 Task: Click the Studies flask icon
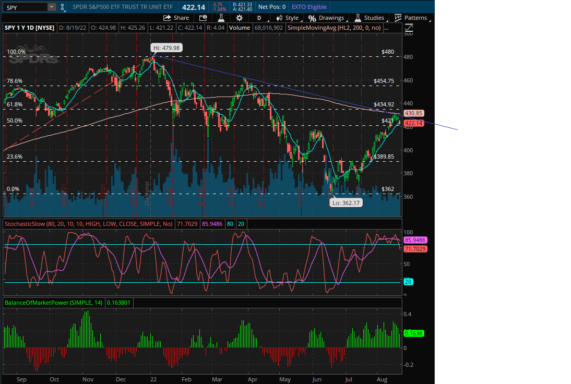coord(358,18)
